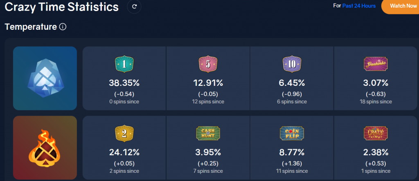Image resolution: width=419 pixels, height=181 pixels.
Task: Click the Pachinko bonus icon
Action: tap(376, 64)
